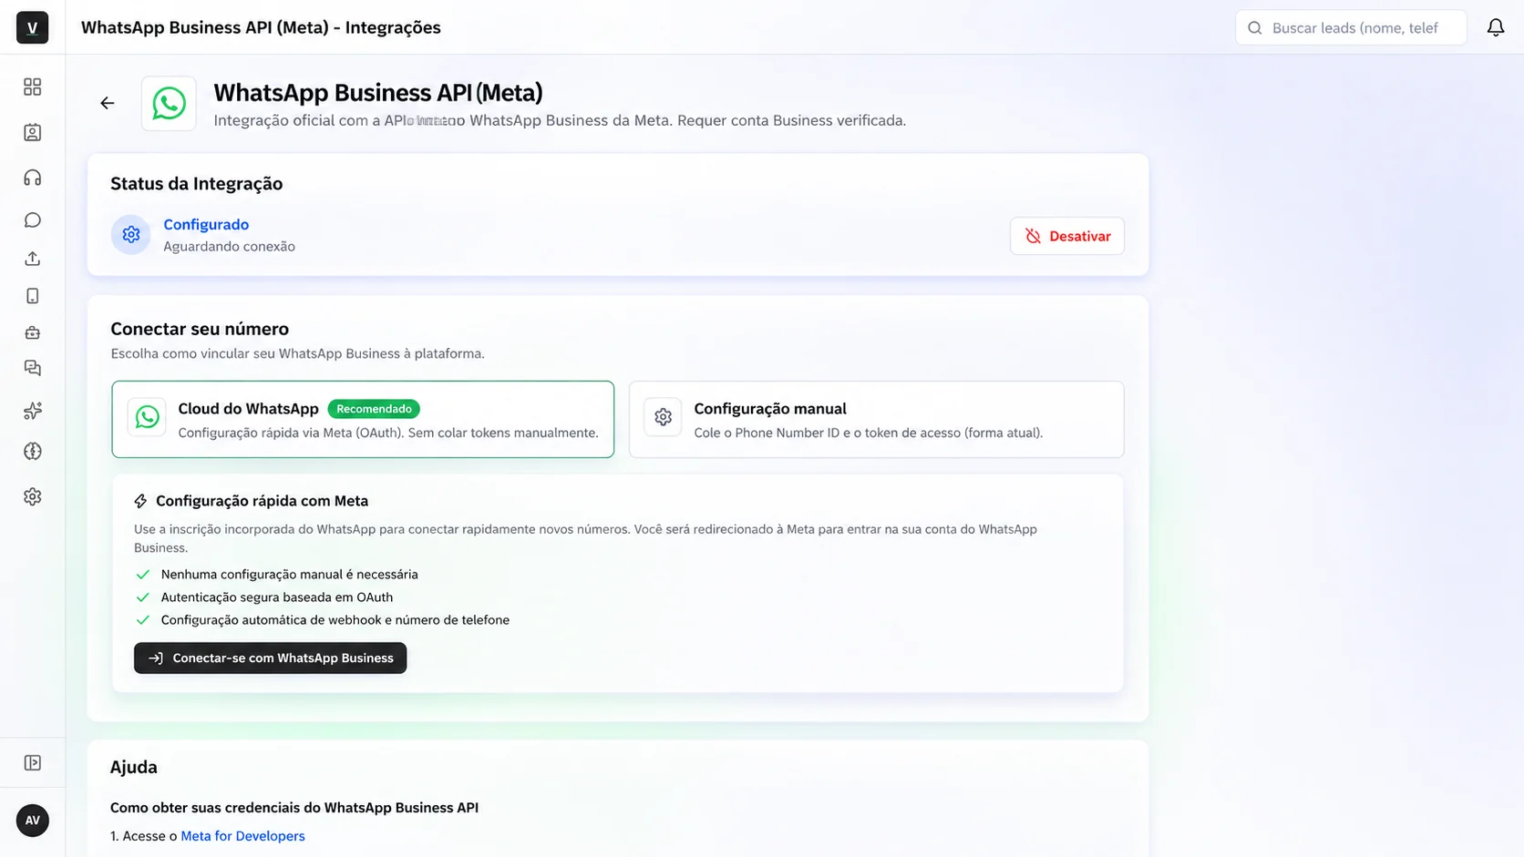Click the gear icon in Configuração manual card
Viewport: 1524px width, 857px height.
coord(663,417)
